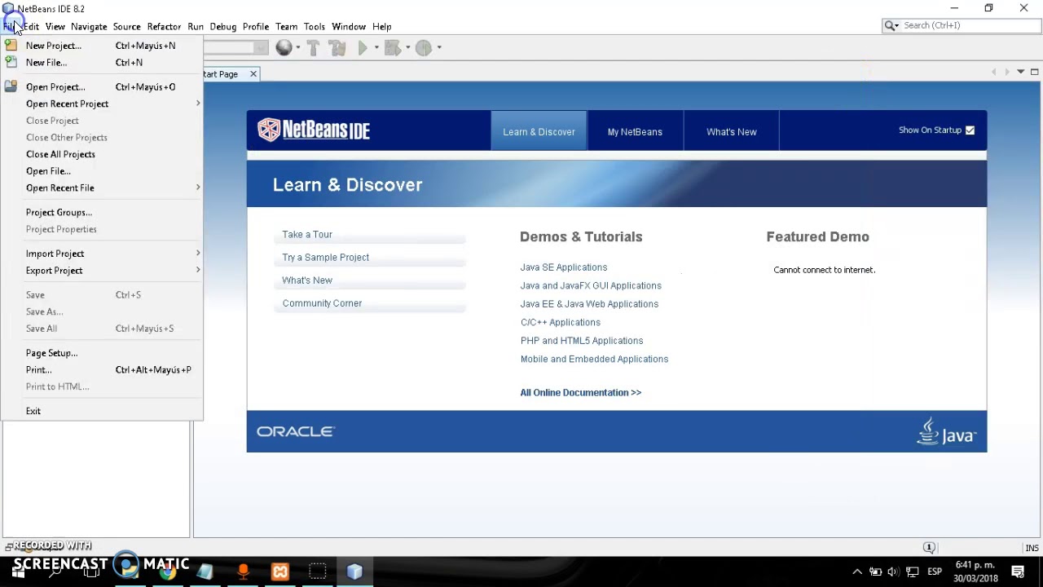Click the NetBeans cube icon in taskbar
Image resolution: width=1043 pixels, height=587 pixels.
354,572
